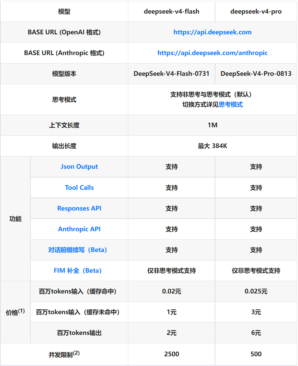Select the 0.025元 price cell
This screenshot has height=366, width=298.
[256, 292]
